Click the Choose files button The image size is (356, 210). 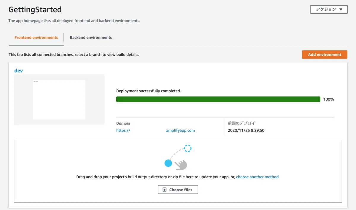pyautogui.click(x=178, y=190)
